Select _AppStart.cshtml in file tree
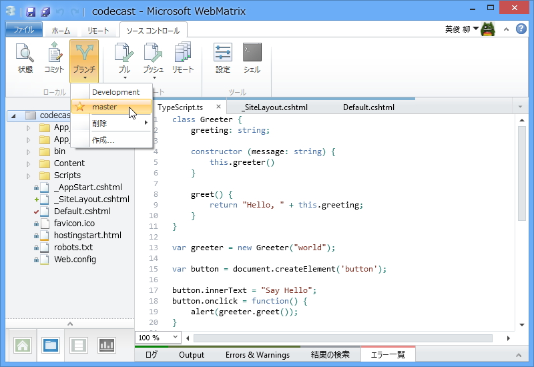 click(x=88, y=188)
